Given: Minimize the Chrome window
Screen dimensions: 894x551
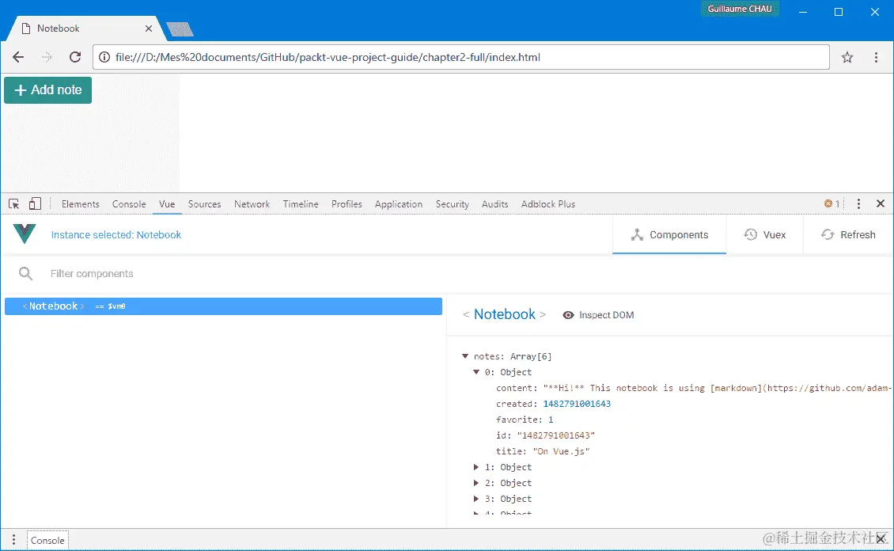Looking at the screenshot, I should coord(803,11).
